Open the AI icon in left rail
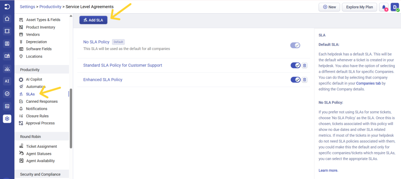The width and height of the screenshot is (401, 179). click(x=7, y=81)
